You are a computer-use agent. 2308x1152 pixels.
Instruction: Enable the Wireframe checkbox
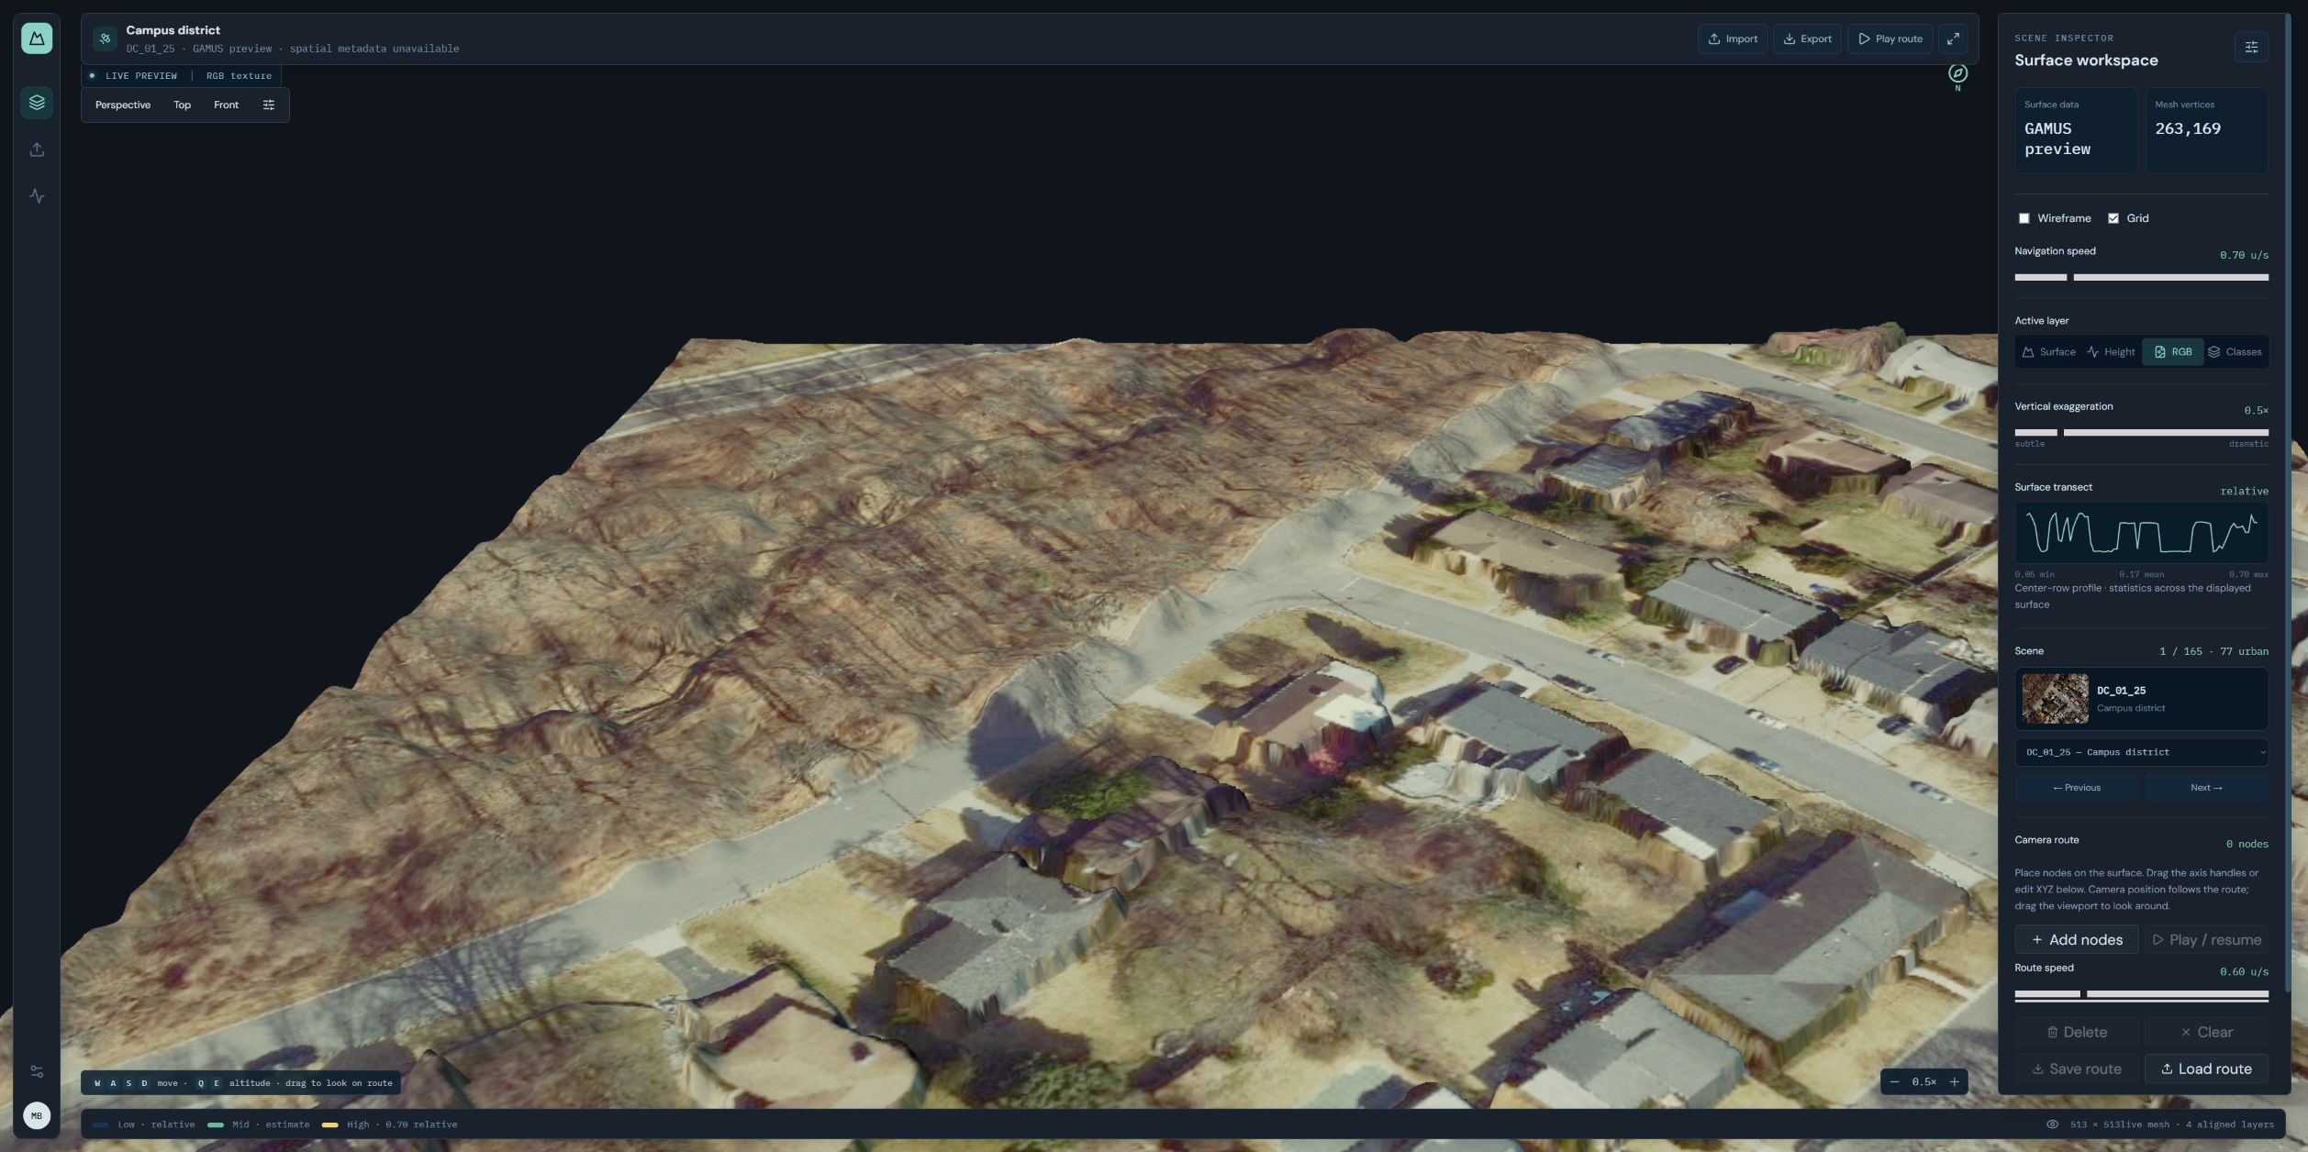2024,218
